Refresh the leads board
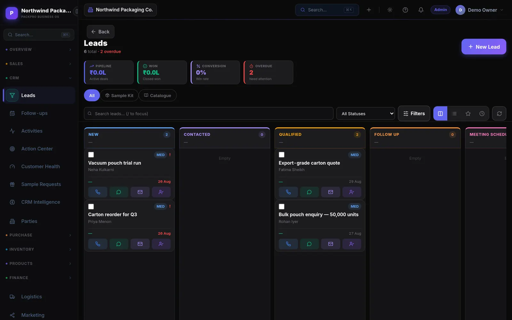 pyautogui.click(x=499, y=114)
